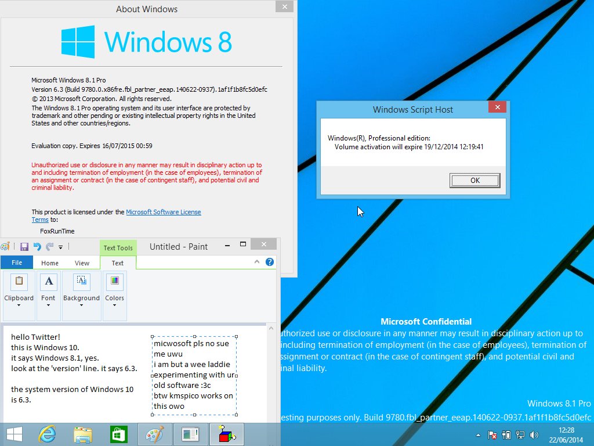Open the File menu in Paint
594x446 pixels.
[x=17, y=262]
